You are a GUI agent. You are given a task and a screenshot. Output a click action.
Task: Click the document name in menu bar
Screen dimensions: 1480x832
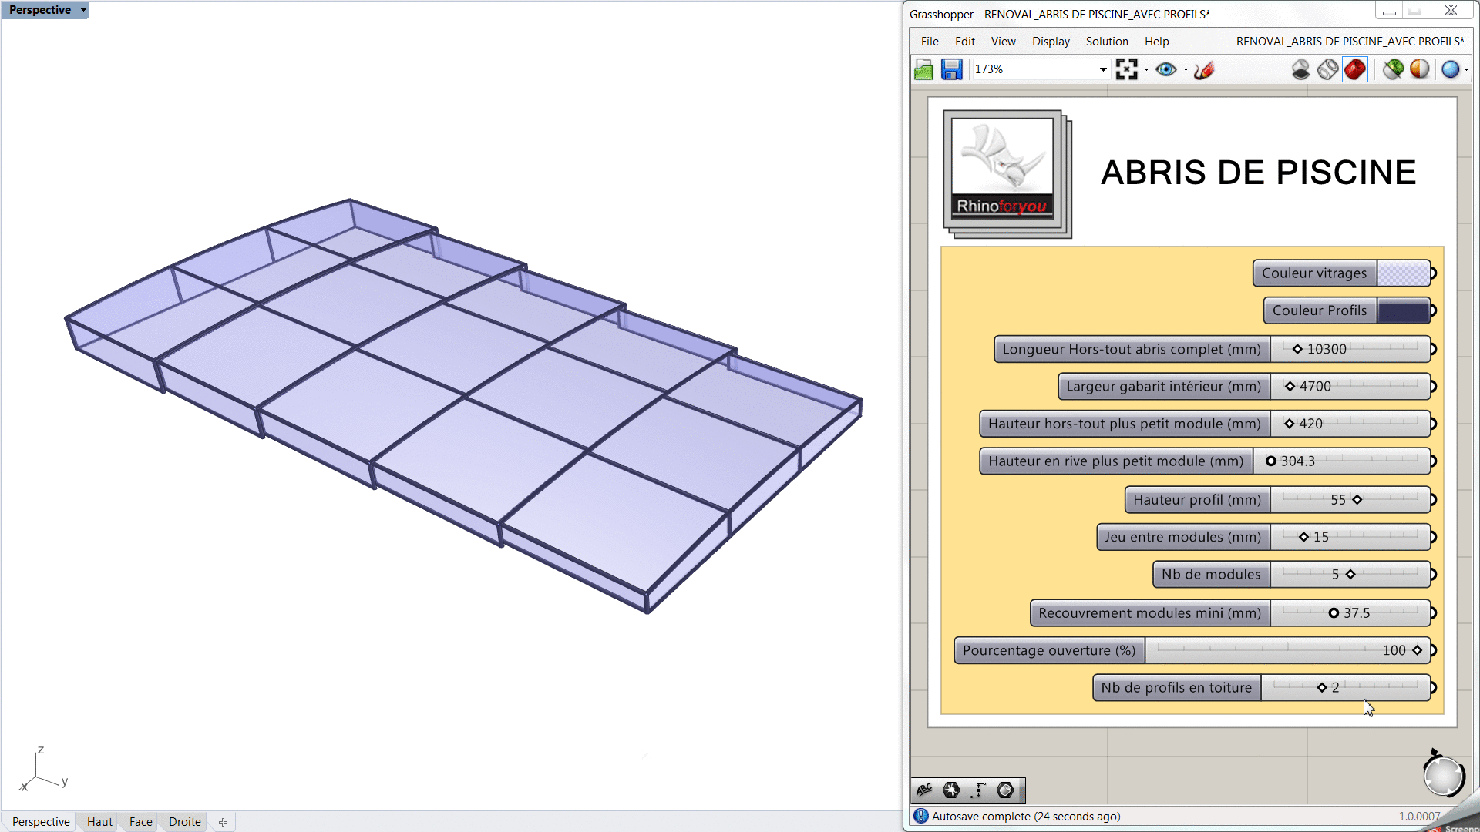[x=1350, y=42]
